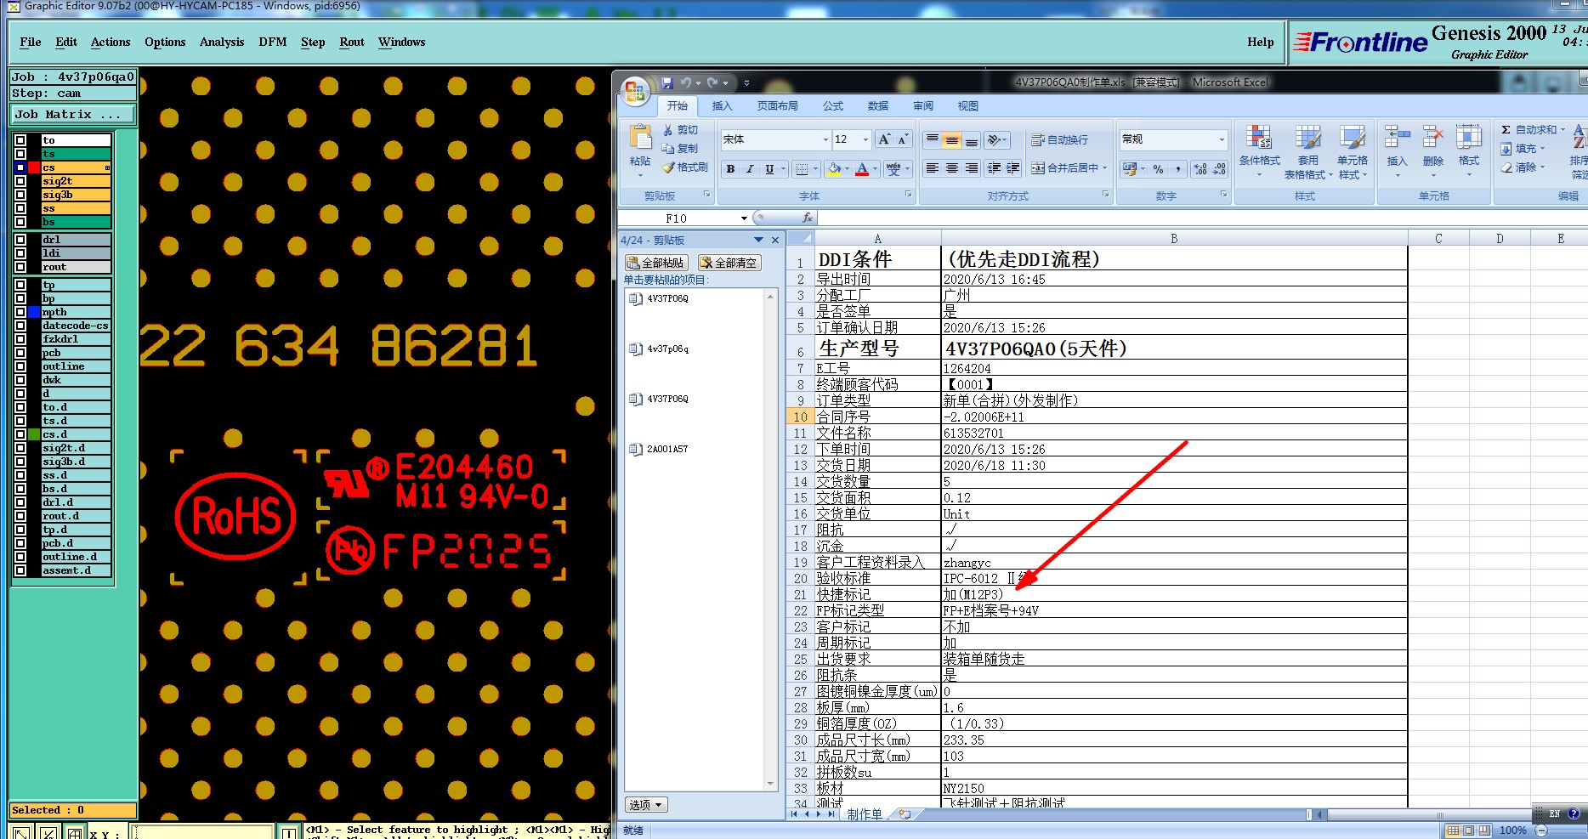Toggle Bold formatting in Excel ribbon

coord(730,169)
